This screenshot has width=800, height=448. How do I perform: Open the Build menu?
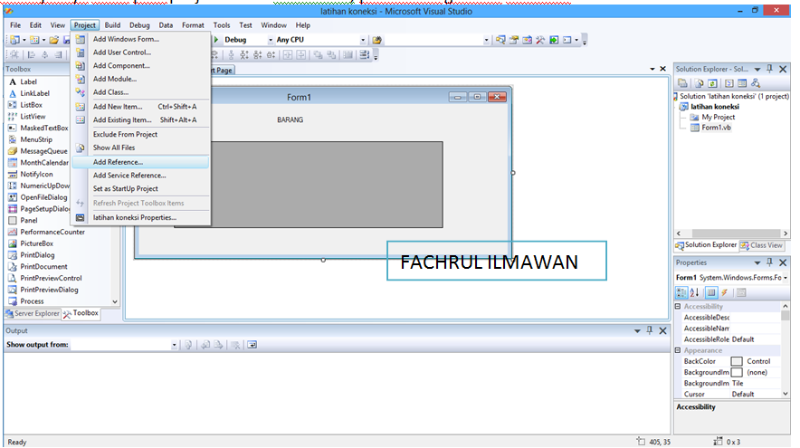coord(112,25)
